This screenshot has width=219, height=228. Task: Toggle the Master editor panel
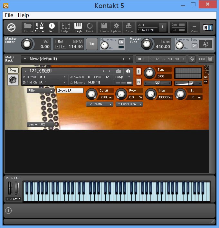pyautogui.click(x=40, y=27)
